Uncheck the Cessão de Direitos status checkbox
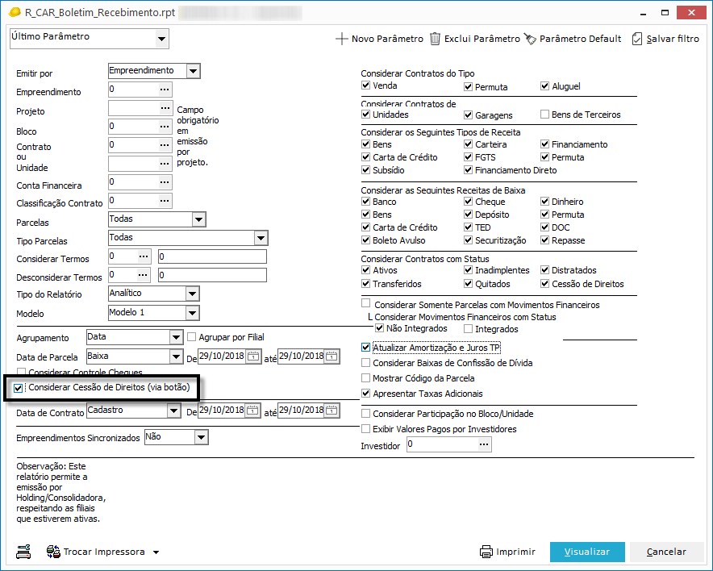Viewport: 713px width, 571px height. [544, 284]
